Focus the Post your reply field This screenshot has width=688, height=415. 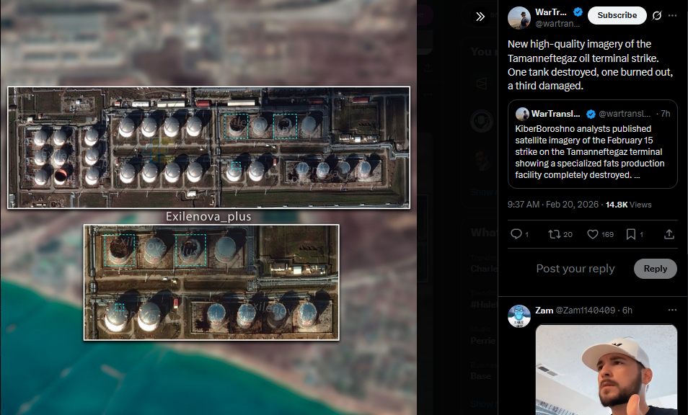pyautogui.click(x=575, y=269)
